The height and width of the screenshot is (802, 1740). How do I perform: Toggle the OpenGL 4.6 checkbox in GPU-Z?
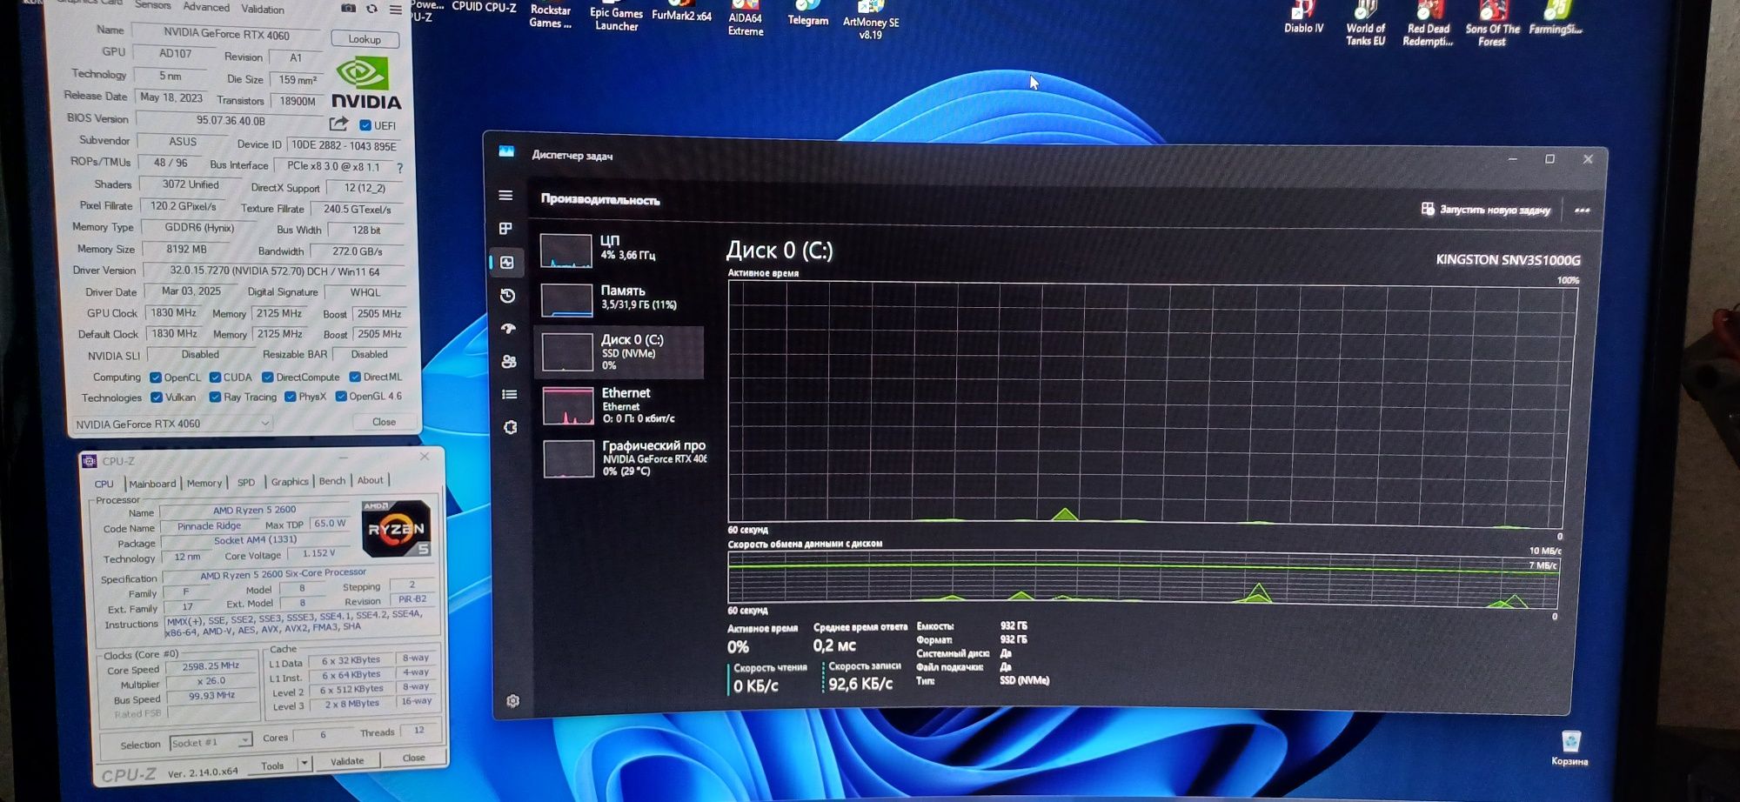tap(341, 397)
